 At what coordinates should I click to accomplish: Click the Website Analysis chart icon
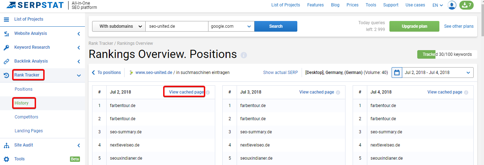click(x=6, y=34)
